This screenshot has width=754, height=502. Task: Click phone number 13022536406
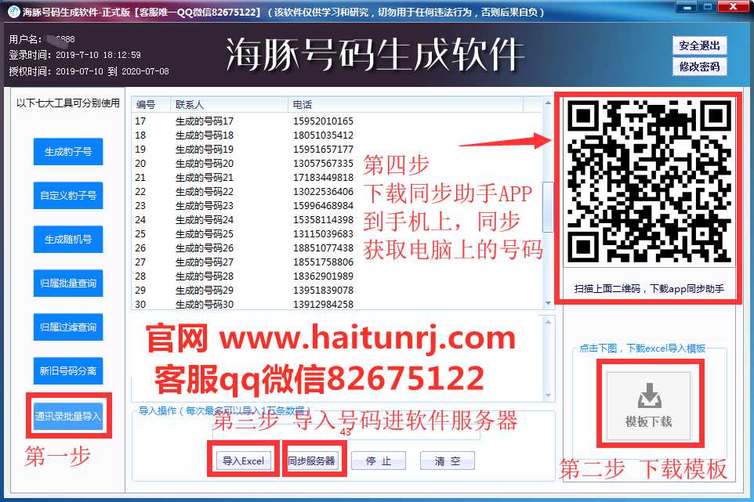[323, 192]
